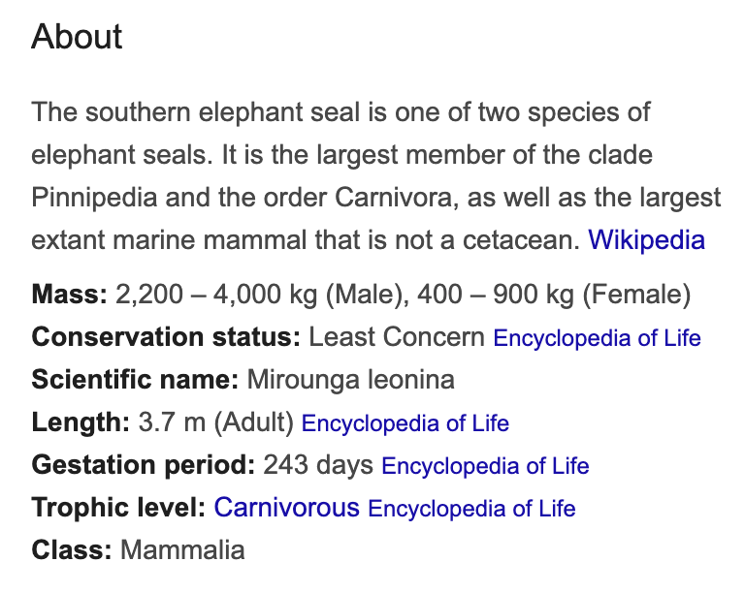Image resolution: width=745 pixels, height=593 pixels.
Task: Click the Mass label
Action: click(69, 295)
